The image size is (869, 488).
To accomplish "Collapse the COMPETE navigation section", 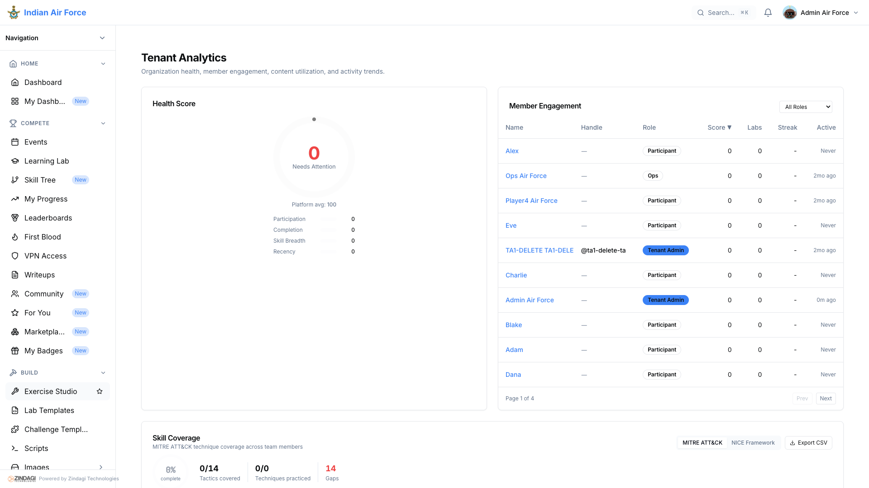I will (103, 123).
